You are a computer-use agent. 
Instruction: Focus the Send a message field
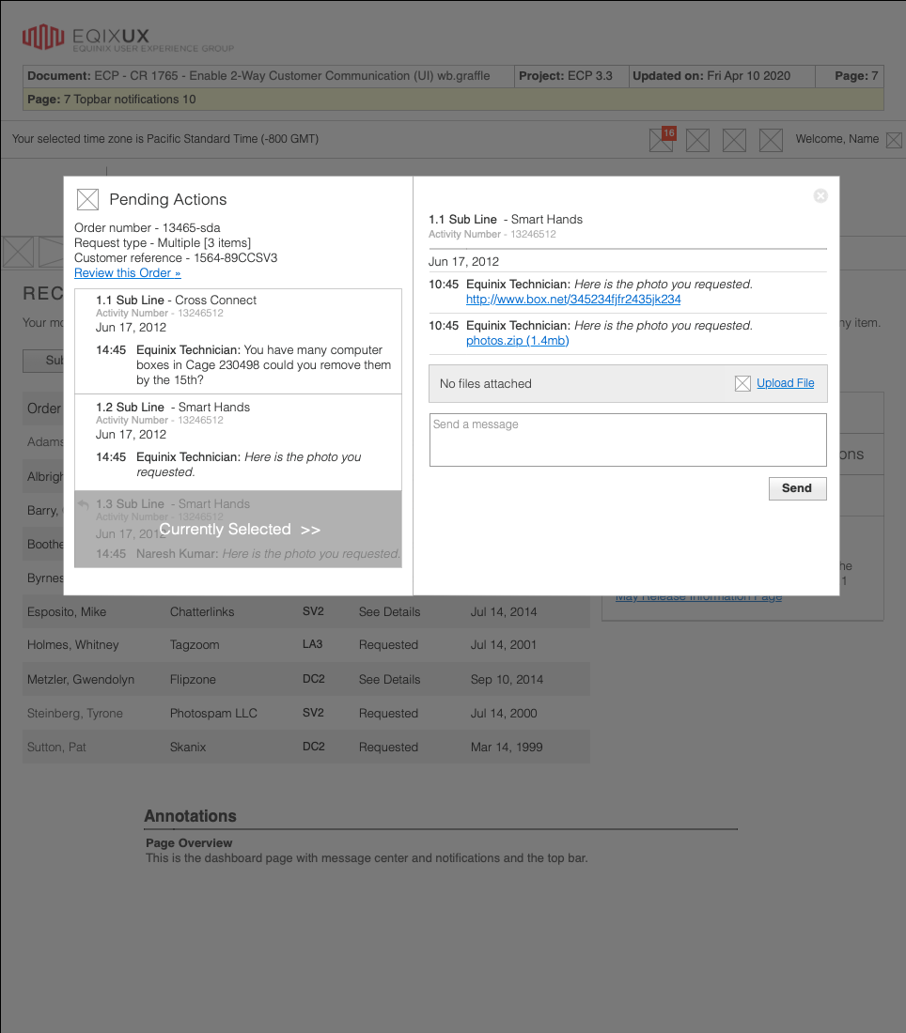point(628,440)
